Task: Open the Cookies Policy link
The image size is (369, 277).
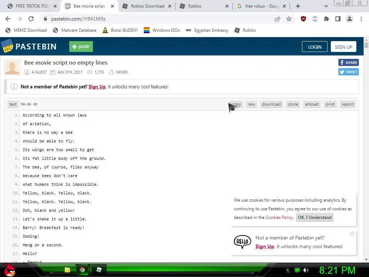Action: click(x=279, y=217)
